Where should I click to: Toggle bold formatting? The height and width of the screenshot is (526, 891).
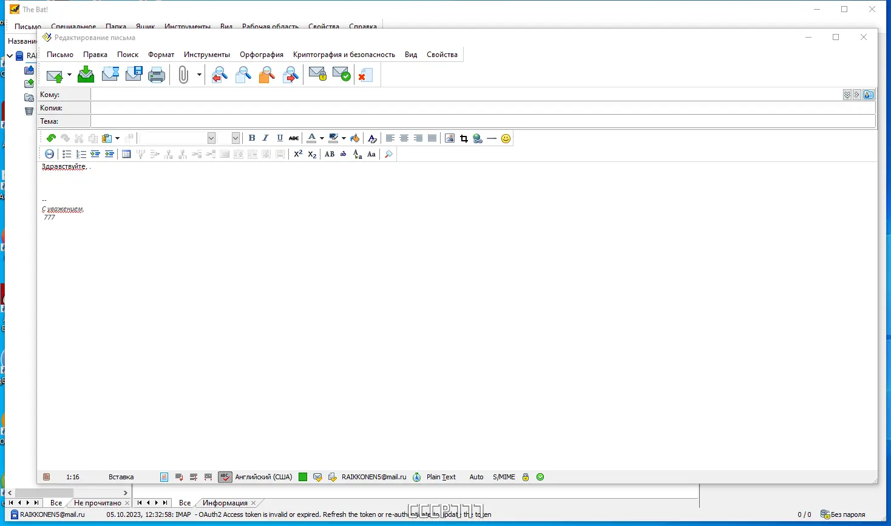pyautogui.click(x=252, y=138)
